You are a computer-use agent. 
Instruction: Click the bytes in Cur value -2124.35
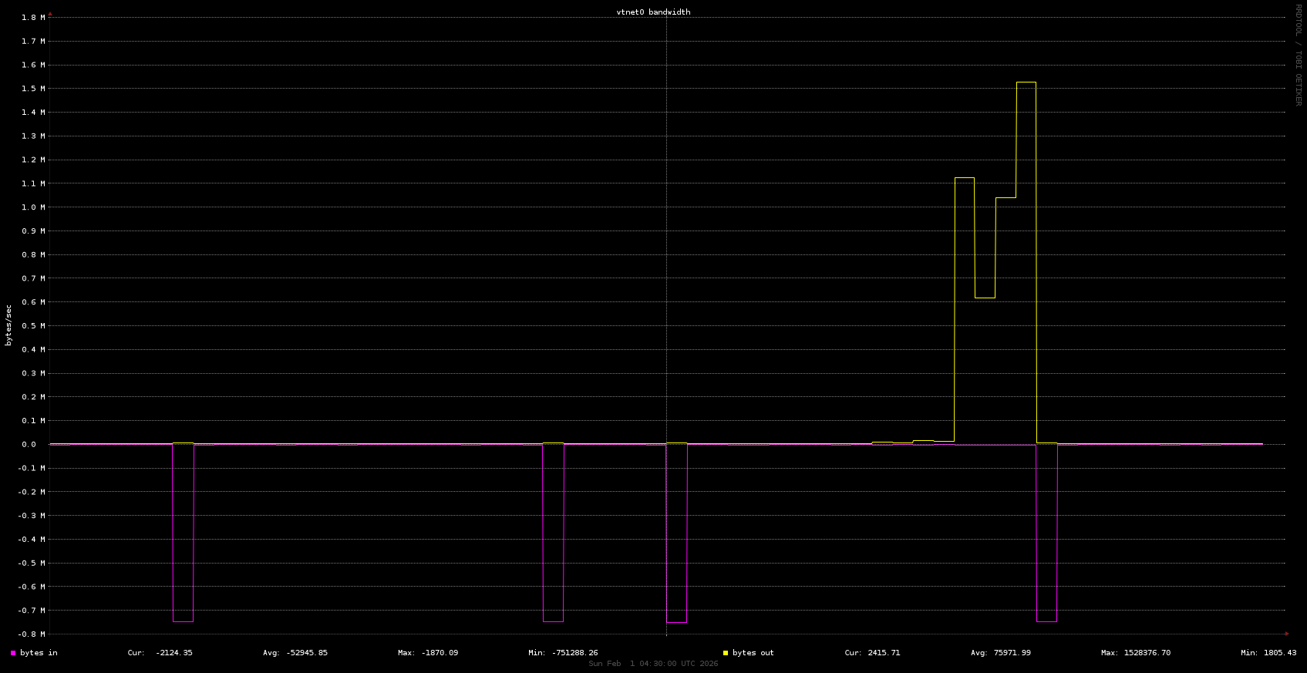[173, 653]
